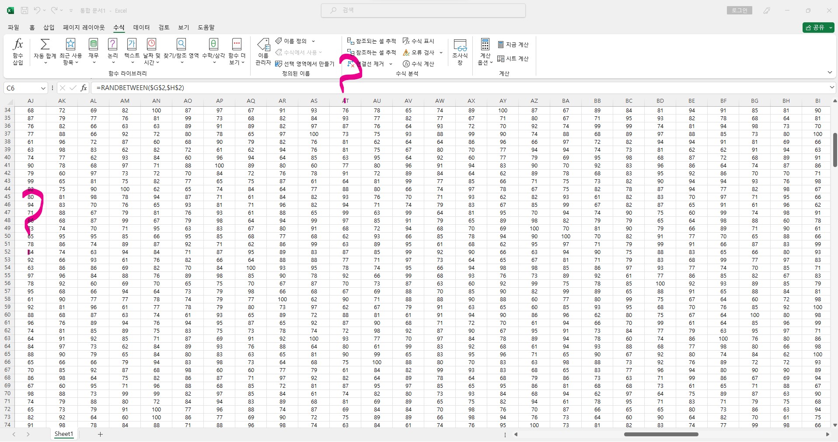Image resolution: width=838 pixels, height=442 pixels.
Task: Open the 논리 logical functions menu
Action: pos(113,52)
